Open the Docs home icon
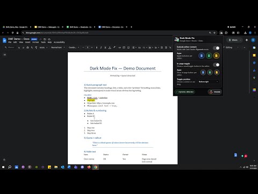Image resolution: width=258 pixels, height=194 pixels. click(4, 40)
